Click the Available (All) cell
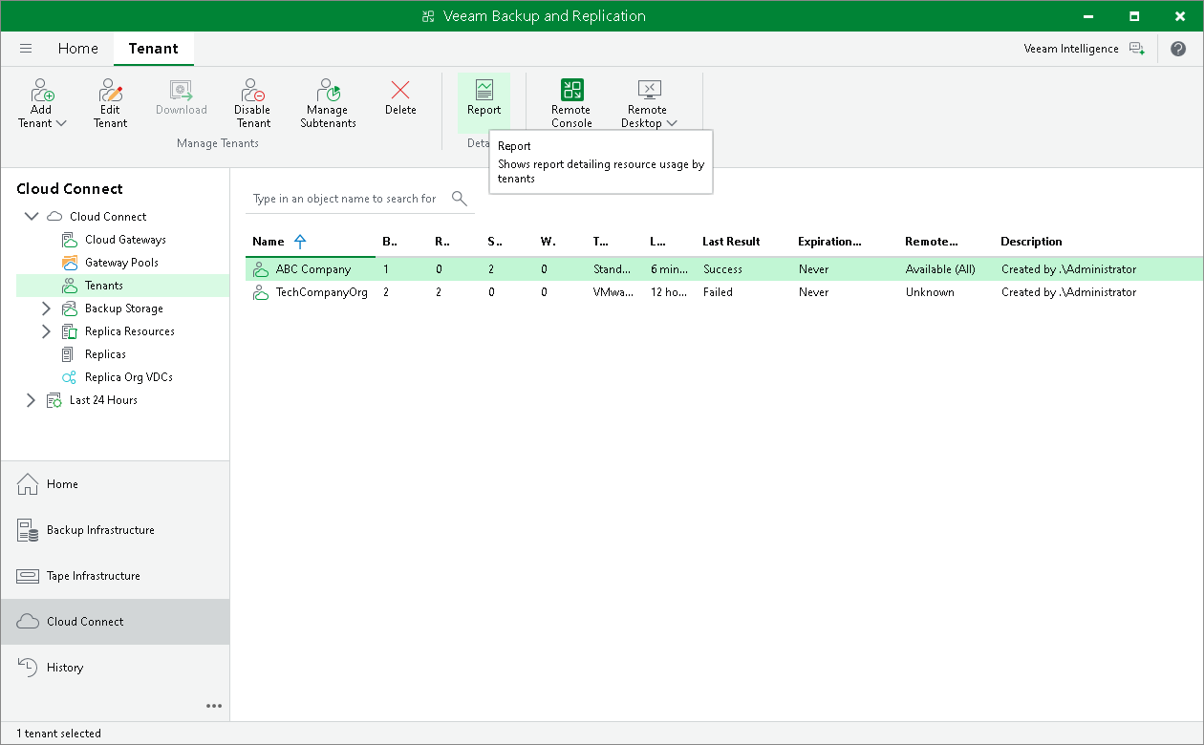Image resolution: width=1204 pixels, height=745 pixels. pyautogui.click(x=940, y=269)
